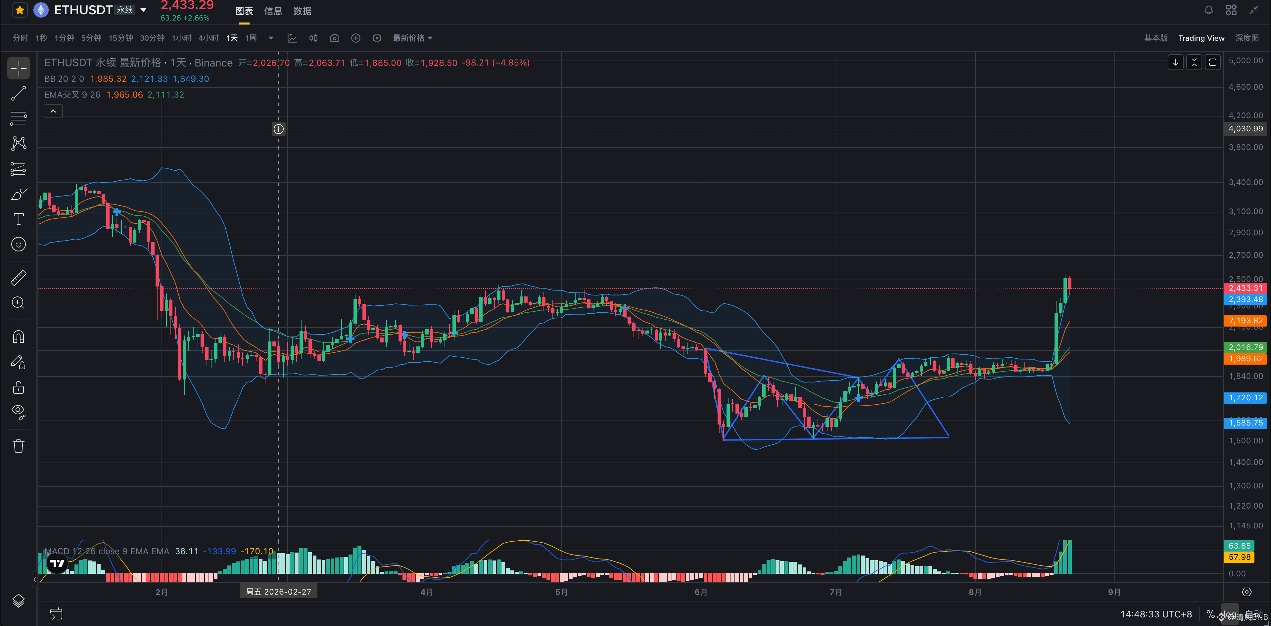Open the price scale settings hexagon icon

[1247, 592]
